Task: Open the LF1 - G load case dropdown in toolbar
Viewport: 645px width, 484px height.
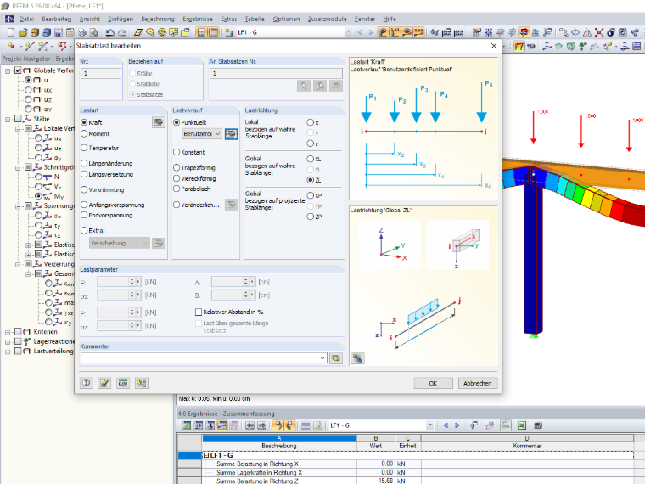Action: click(x=348, y=32)
